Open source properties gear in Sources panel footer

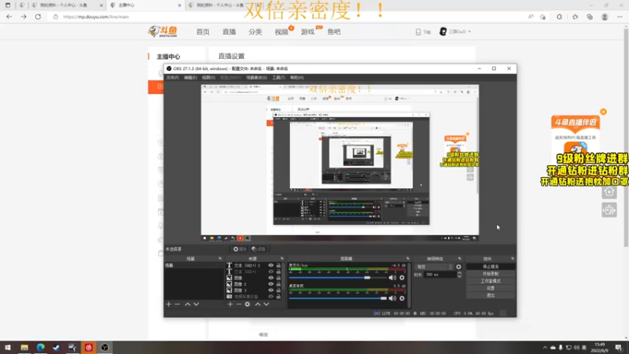point(248,304)
